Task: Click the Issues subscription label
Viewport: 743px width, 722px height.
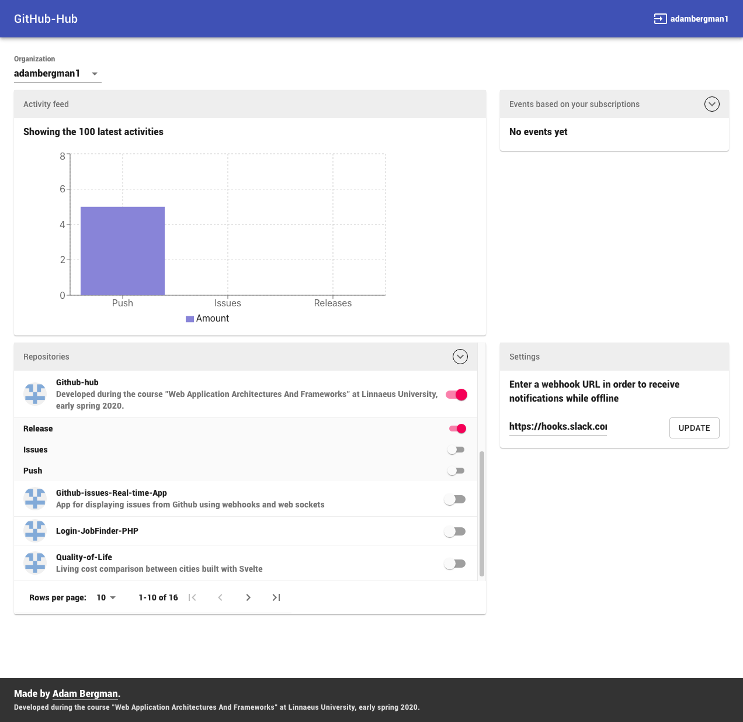Action: [x=36, y=450]
